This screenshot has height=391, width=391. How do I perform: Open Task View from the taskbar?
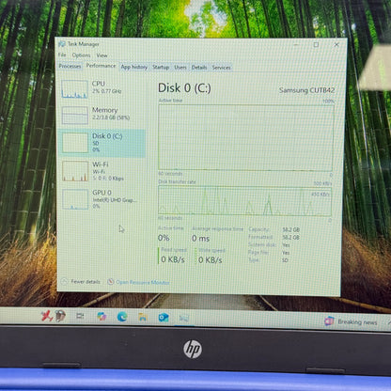(80, 316)
